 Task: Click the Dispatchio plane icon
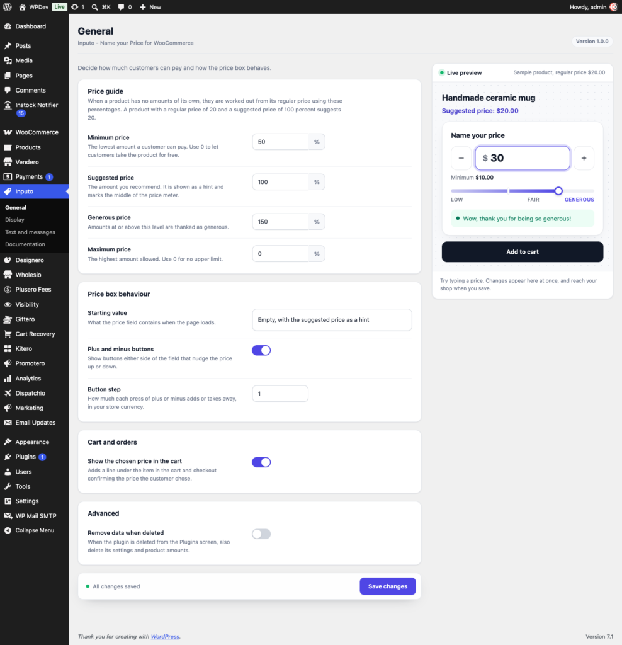click(8, 393)
